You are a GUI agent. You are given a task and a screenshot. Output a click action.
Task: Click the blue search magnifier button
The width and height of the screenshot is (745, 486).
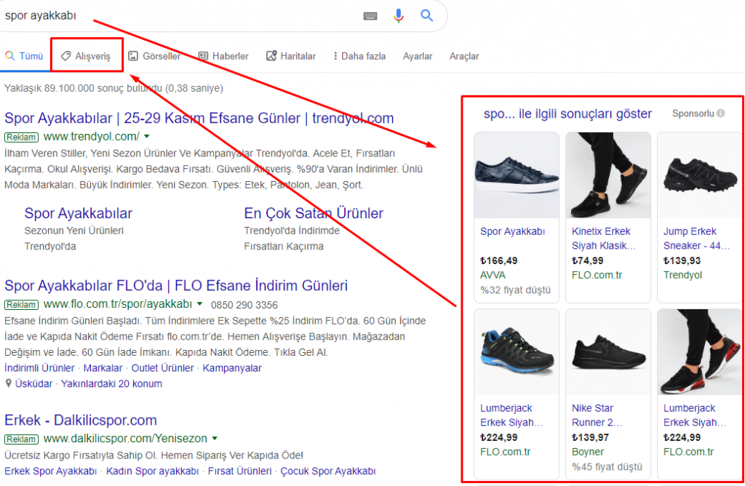pos(427,15)
